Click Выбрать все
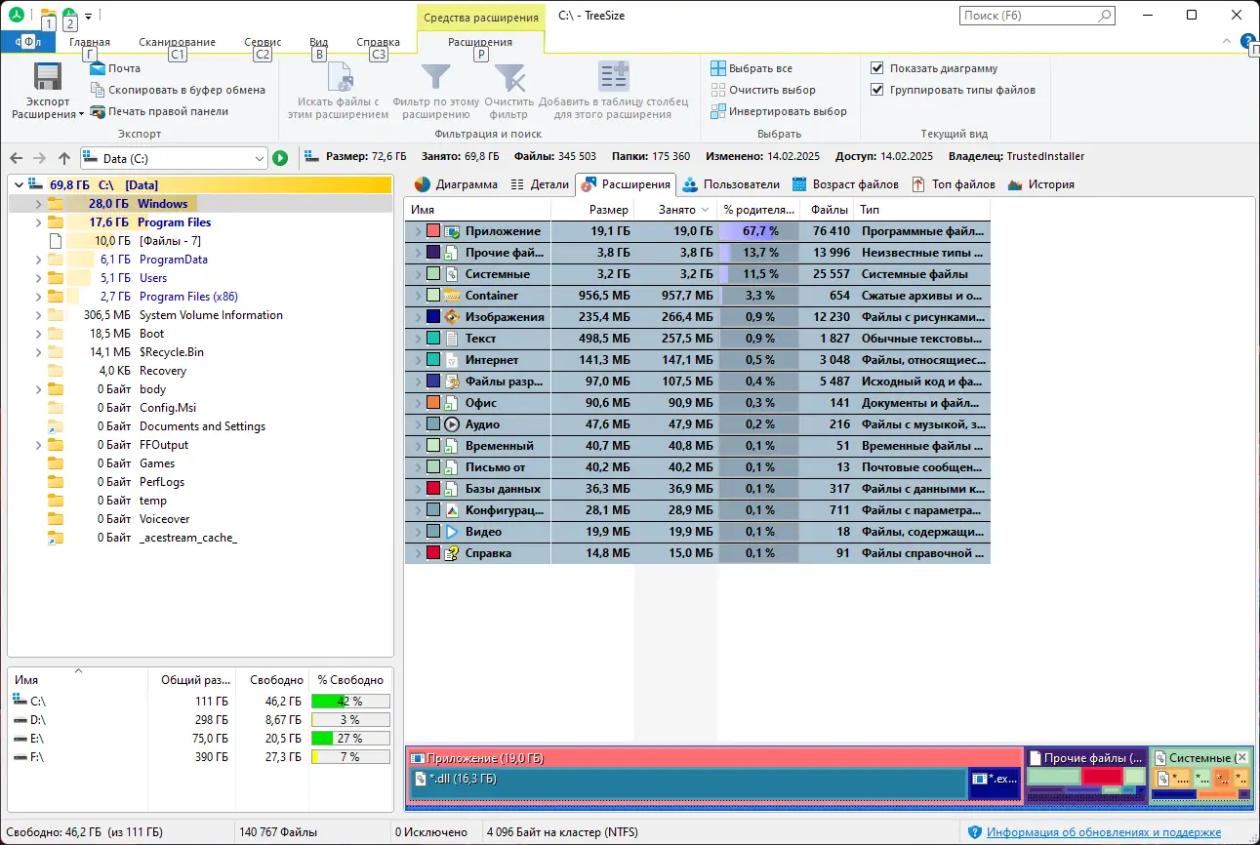Image resolution: width=1260 pixels, height=845 pixels. (x=768, y=67)
